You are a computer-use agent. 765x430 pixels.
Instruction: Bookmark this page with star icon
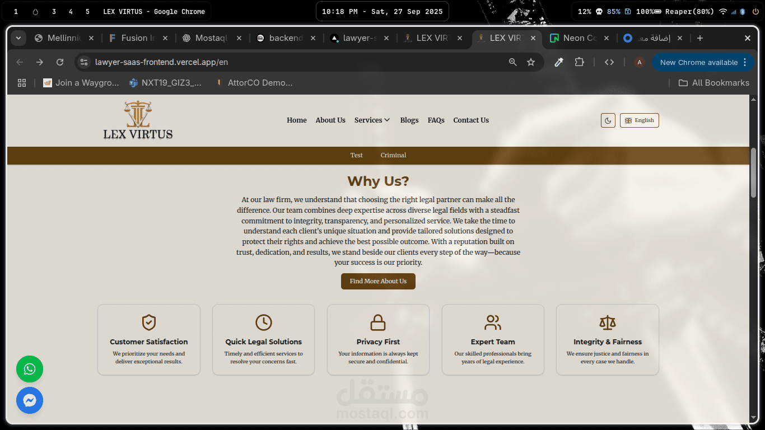(x=531, y=62)
